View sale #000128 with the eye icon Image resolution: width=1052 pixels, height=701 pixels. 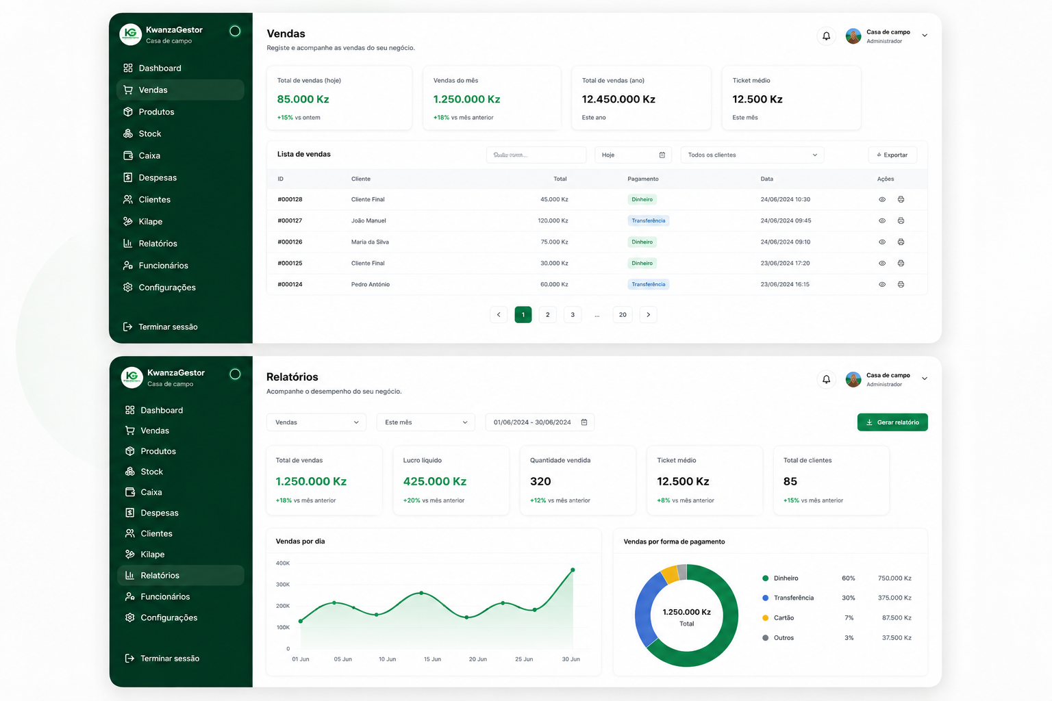coord(882,199)
